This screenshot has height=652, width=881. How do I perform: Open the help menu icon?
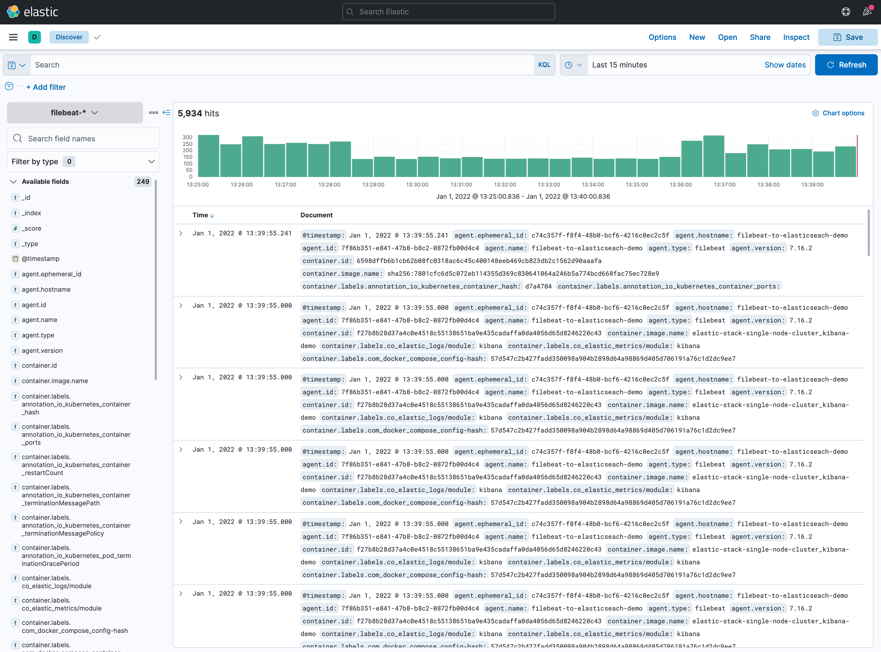845,12
